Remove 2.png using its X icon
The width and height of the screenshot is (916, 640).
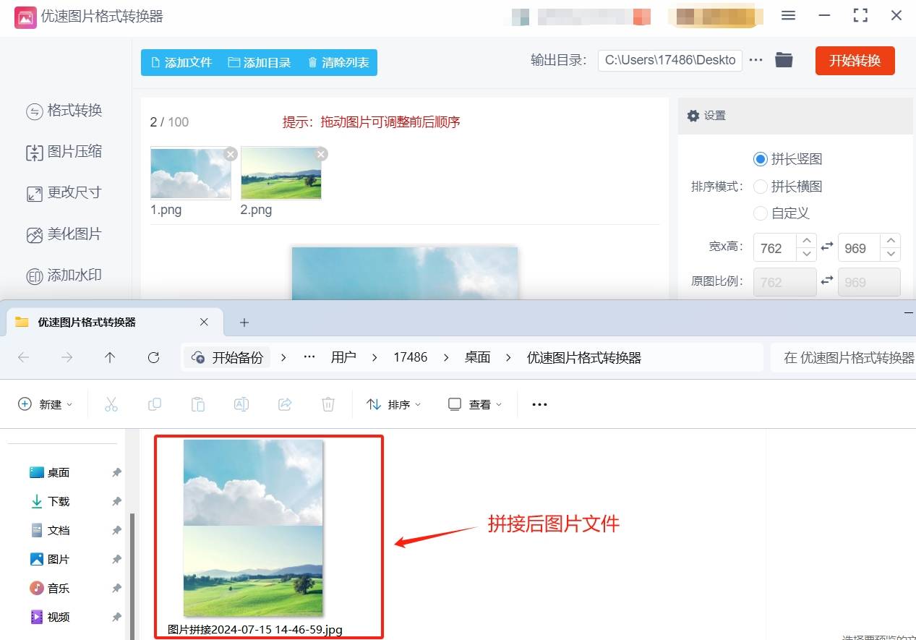[x=321, y=154]
